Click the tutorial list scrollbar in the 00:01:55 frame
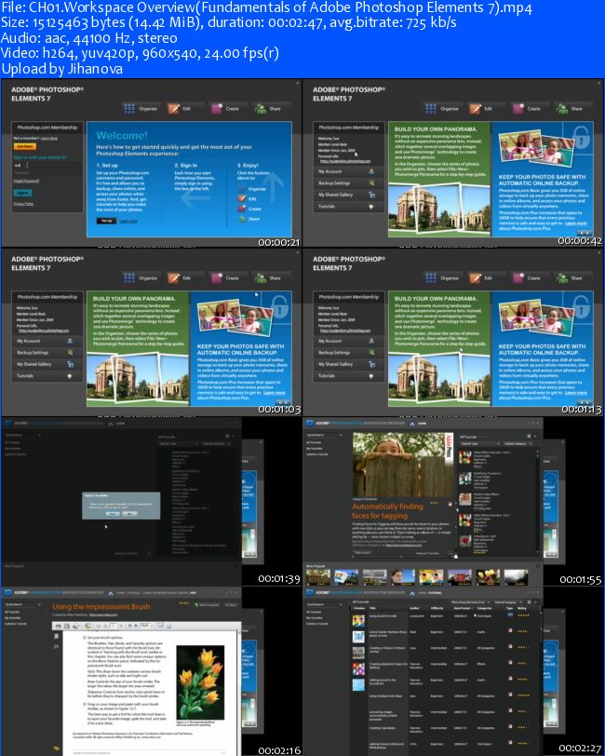 [537, 502]
